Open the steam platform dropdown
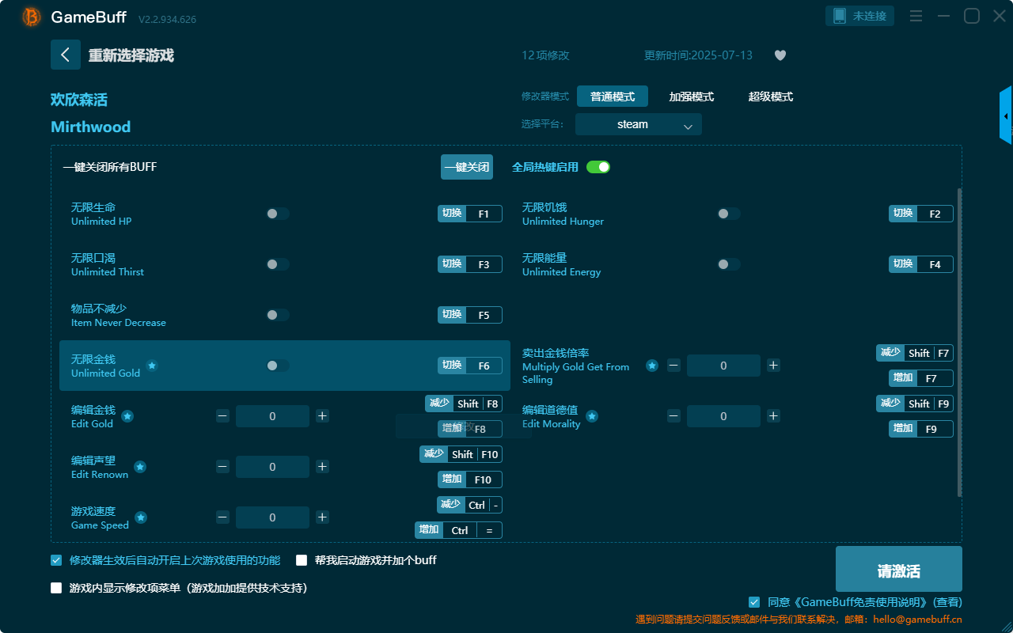The width and height of the screenshot is (1013, 633). click(639, 124)
